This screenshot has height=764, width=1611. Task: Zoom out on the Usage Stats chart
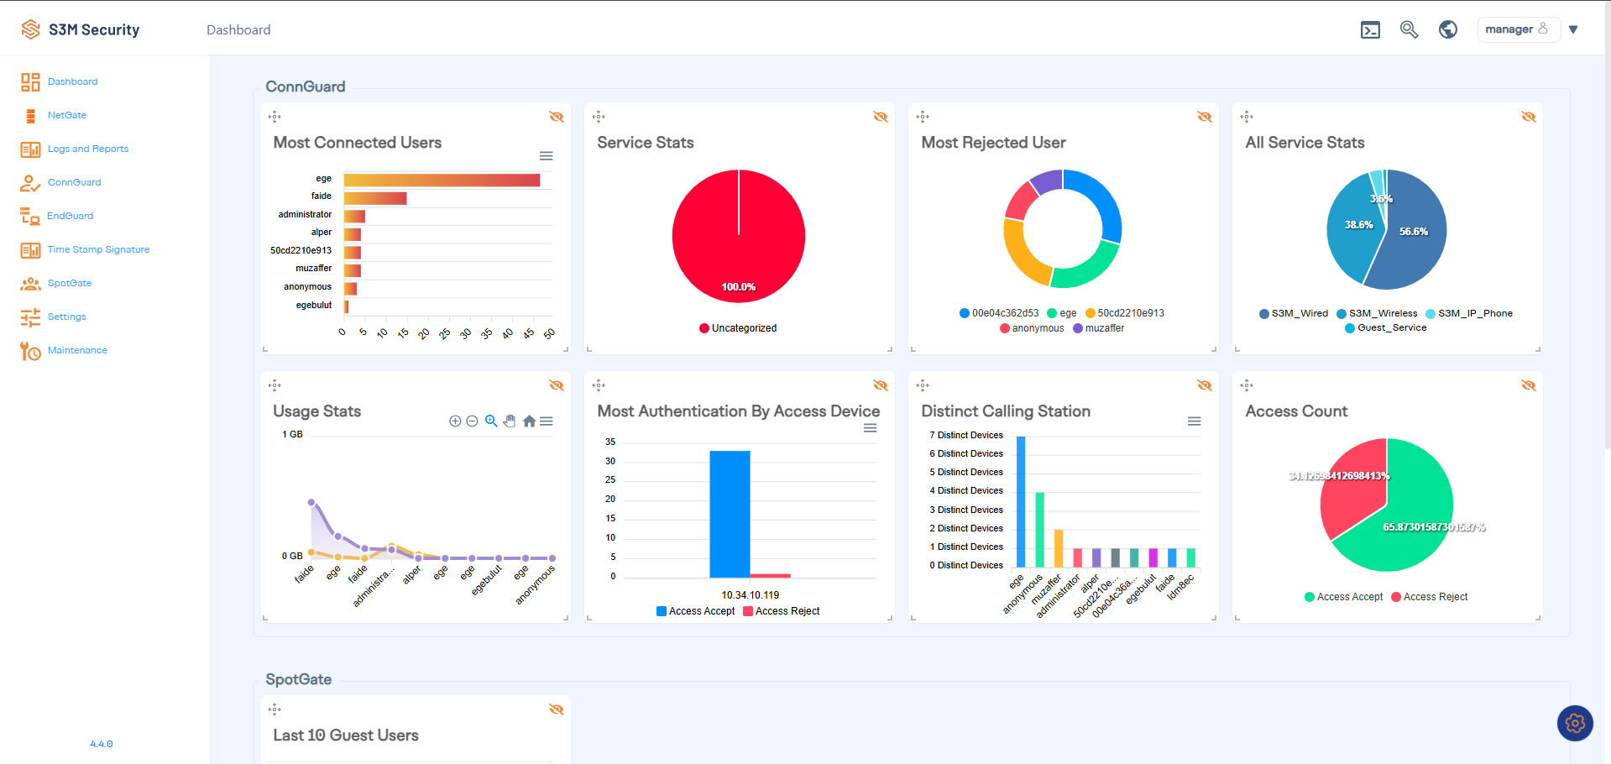click(x=472, y=421)
